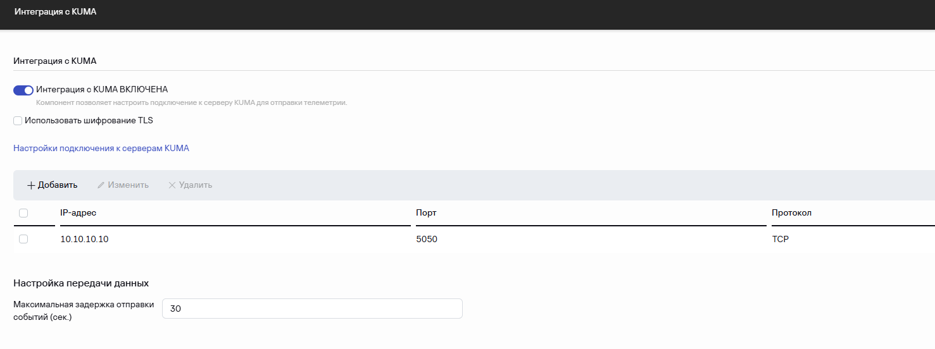This screenshot has height=349, width=935.
Task: Click the Настройка передачи данных heading
Action: [x=81, y=283]
